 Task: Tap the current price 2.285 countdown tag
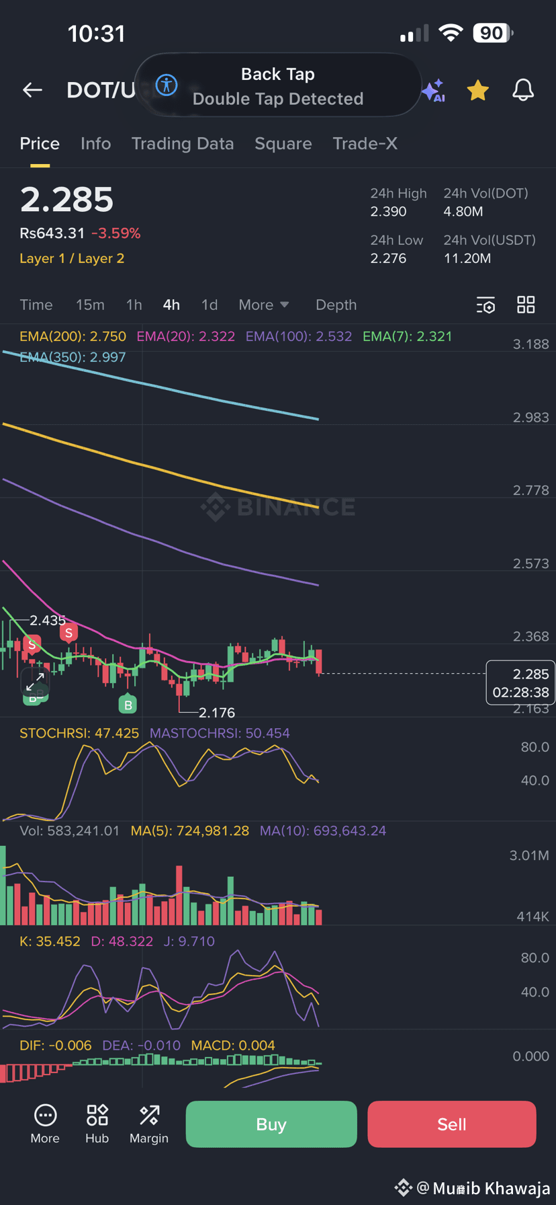520,683
